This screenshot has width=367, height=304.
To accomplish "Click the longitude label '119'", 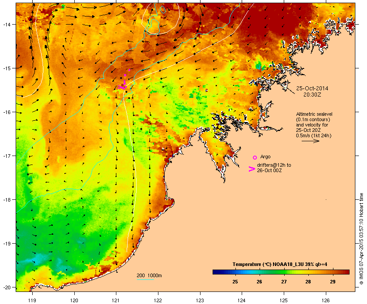I will [x=32, y=300].
